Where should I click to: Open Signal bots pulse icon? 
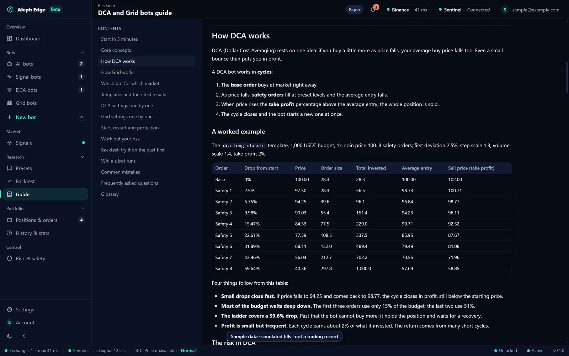point(10,77)
